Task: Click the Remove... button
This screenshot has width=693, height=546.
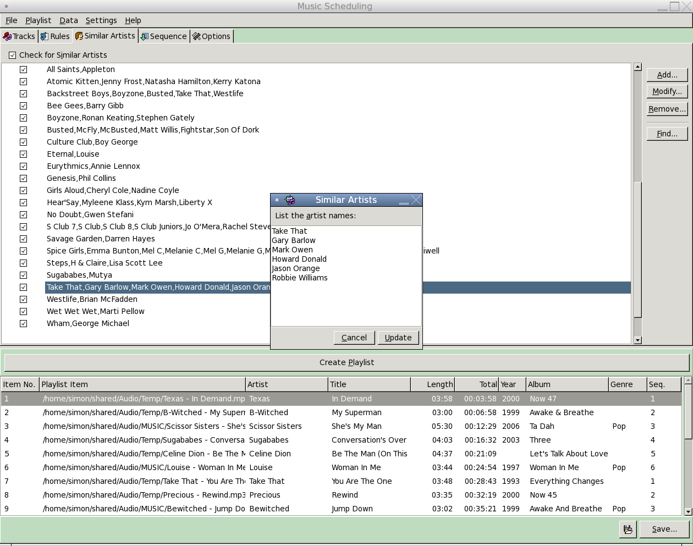Action: click(667, 109)
